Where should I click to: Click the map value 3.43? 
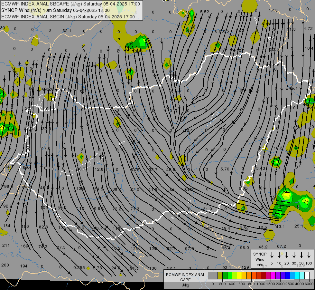pos(261,168)
